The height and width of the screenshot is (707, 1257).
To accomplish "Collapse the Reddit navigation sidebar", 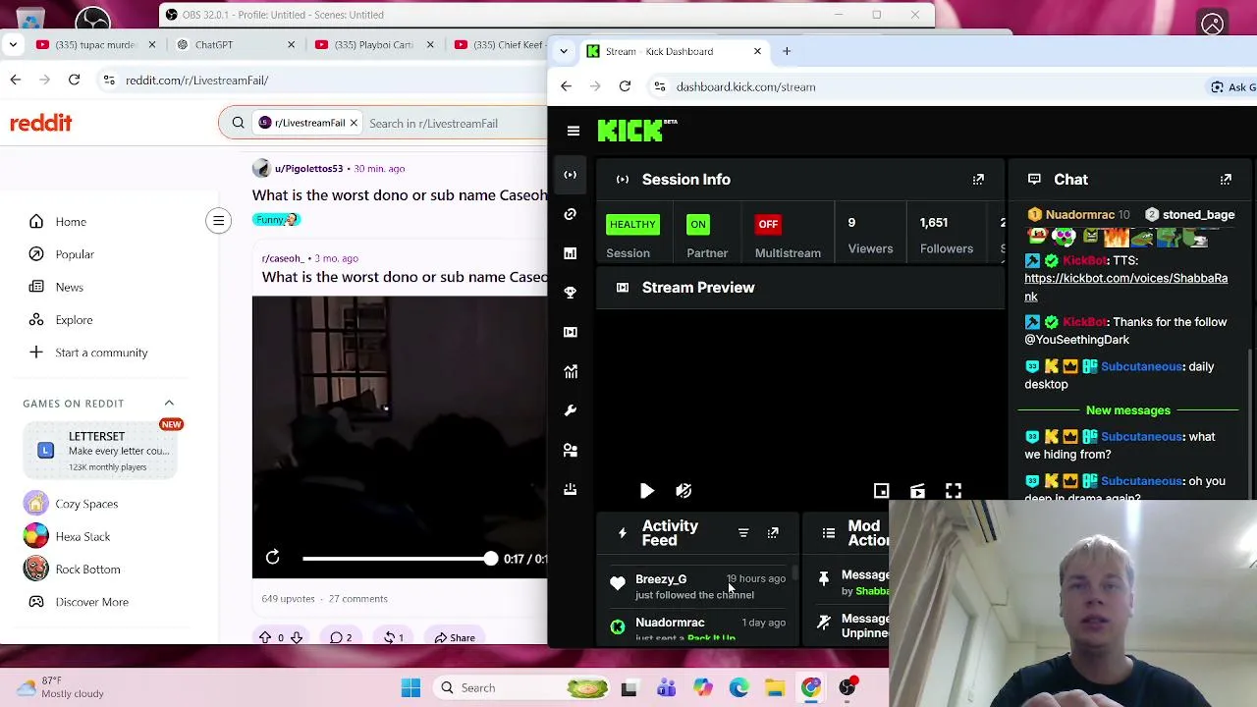I will [218, 221].
